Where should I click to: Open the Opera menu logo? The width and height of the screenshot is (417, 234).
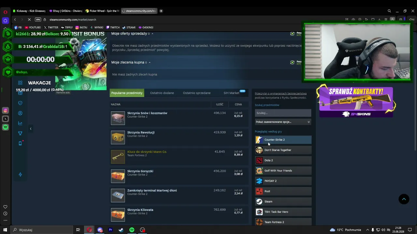click(5, 12)
